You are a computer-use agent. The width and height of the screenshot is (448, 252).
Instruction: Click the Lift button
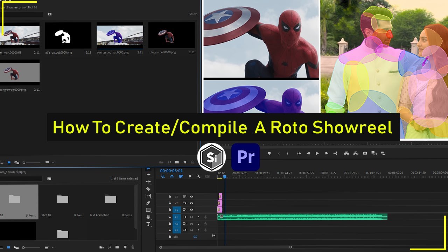[346, 153]
